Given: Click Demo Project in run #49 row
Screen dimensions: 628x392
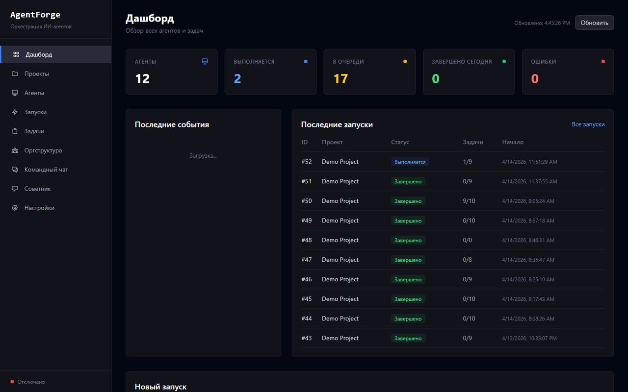Looking at the screenshot, I should pos(340,220).
